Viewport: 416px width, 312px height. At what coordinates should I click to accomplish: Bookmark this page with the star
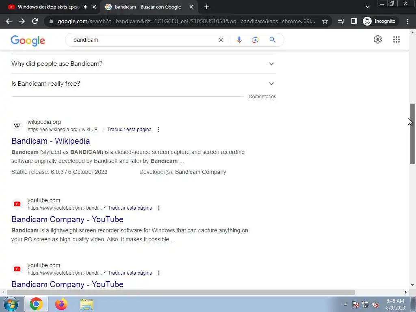point(325,21)
